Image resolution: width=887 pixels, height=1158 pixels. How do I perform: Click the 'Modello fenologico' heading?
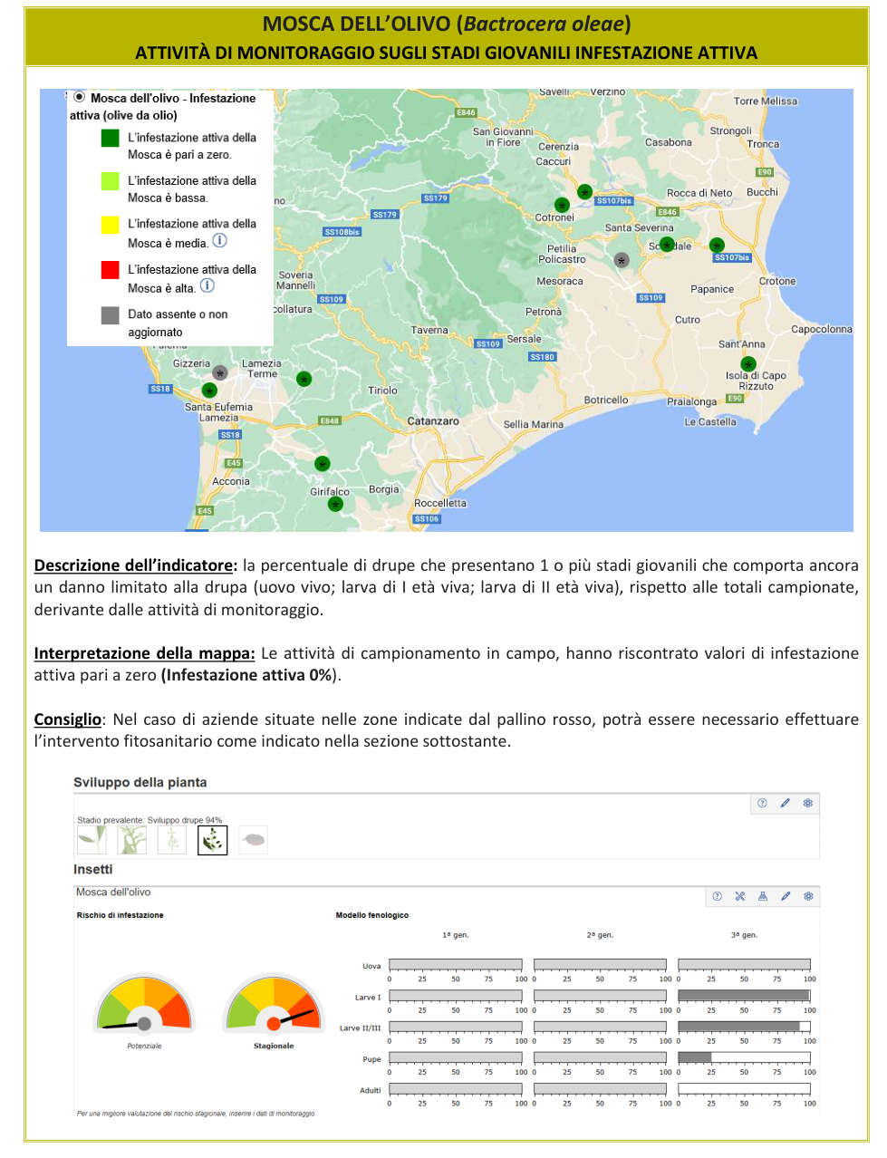[372, 915]
